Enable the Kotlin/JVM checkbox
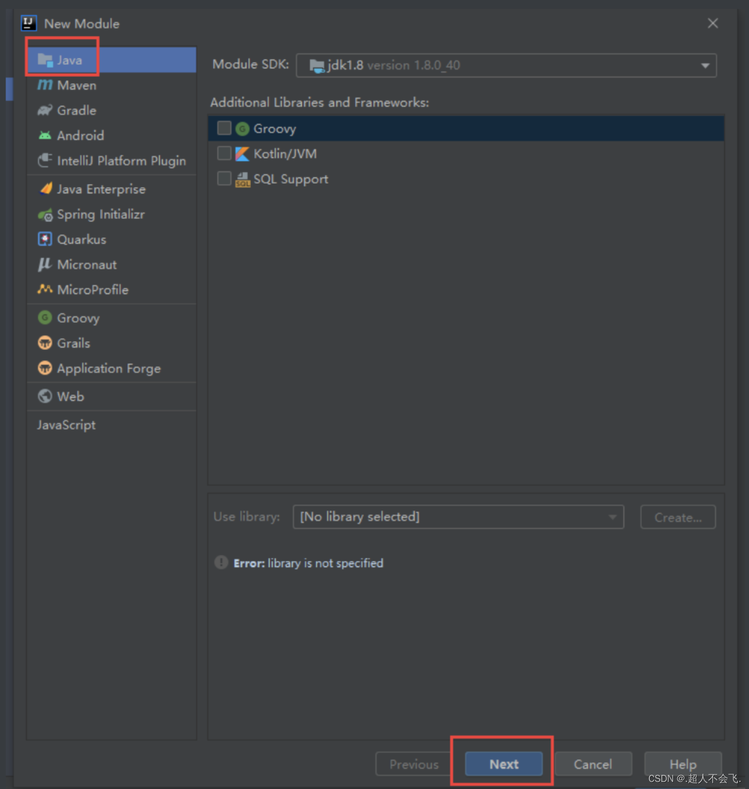Image resolution: width=749 pixels, height=789 pixels. (x=224, y=153)
